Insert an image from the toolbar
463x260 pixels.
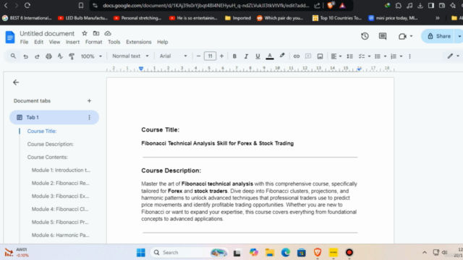coord(320,56)
